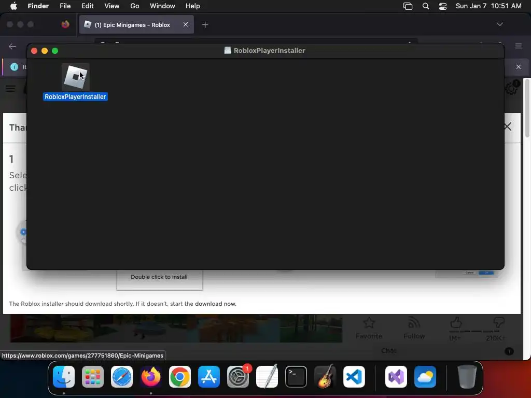Open System Settings from the Dock
This screenshot has width=531, height=398.
pyautogui.click(x=238, y=377)
